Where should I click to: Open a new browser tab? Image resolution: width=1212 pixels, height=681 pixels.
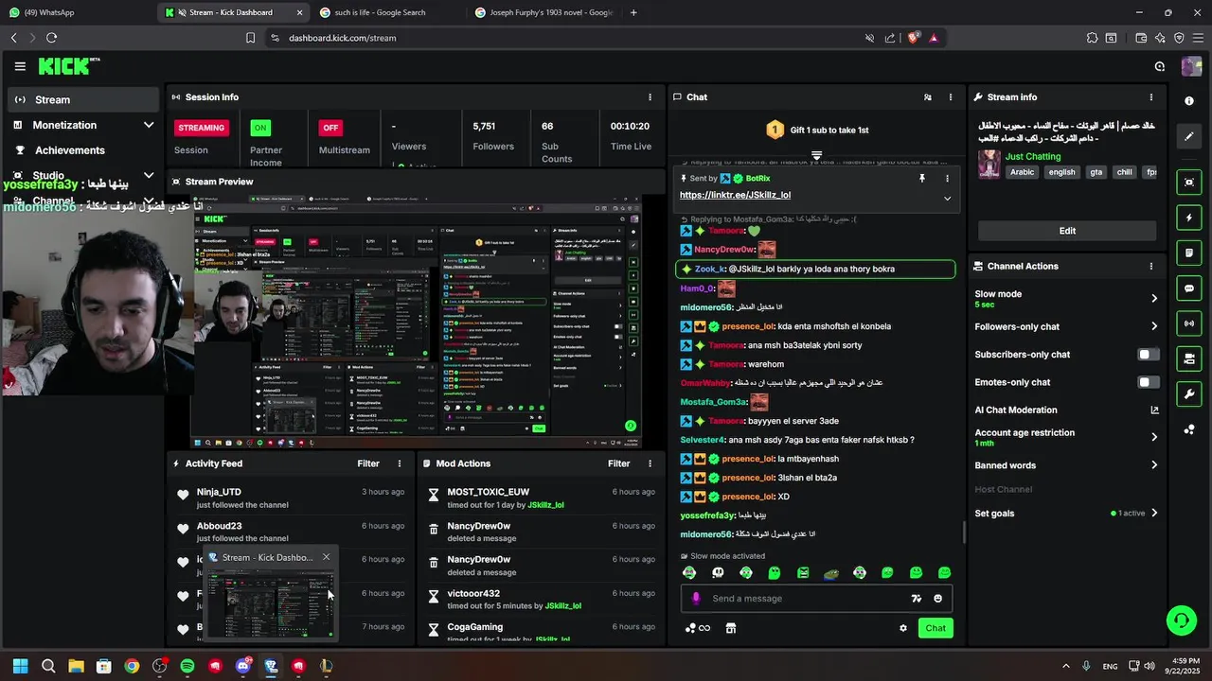[x=633, y=12]
